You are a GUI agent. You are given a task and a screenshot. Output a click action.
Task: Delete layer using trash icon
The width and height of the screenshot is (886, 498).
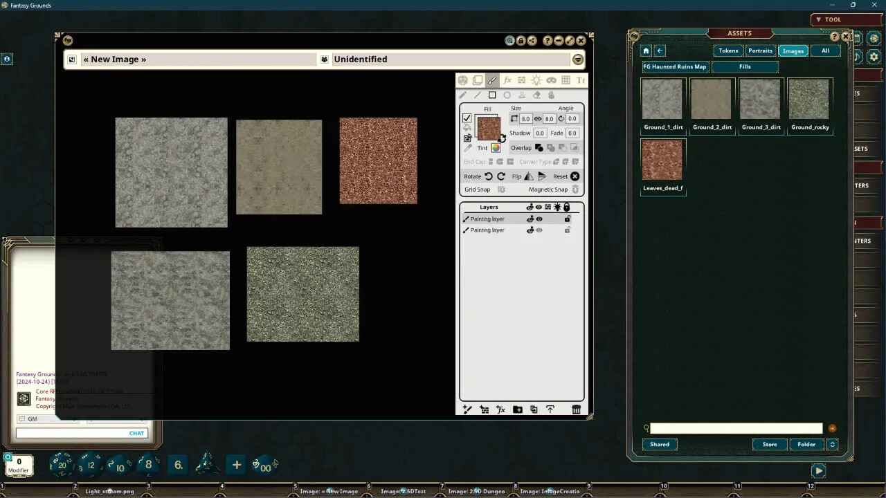click(576, 409)
